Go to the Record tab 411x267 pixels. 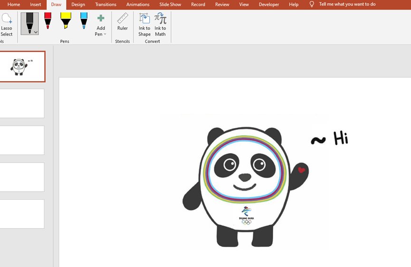coord(198,4)
